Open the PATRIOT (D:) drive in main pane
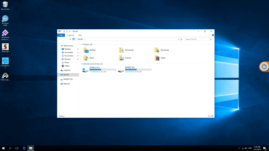The image size is (269, 151). [121, 70]
